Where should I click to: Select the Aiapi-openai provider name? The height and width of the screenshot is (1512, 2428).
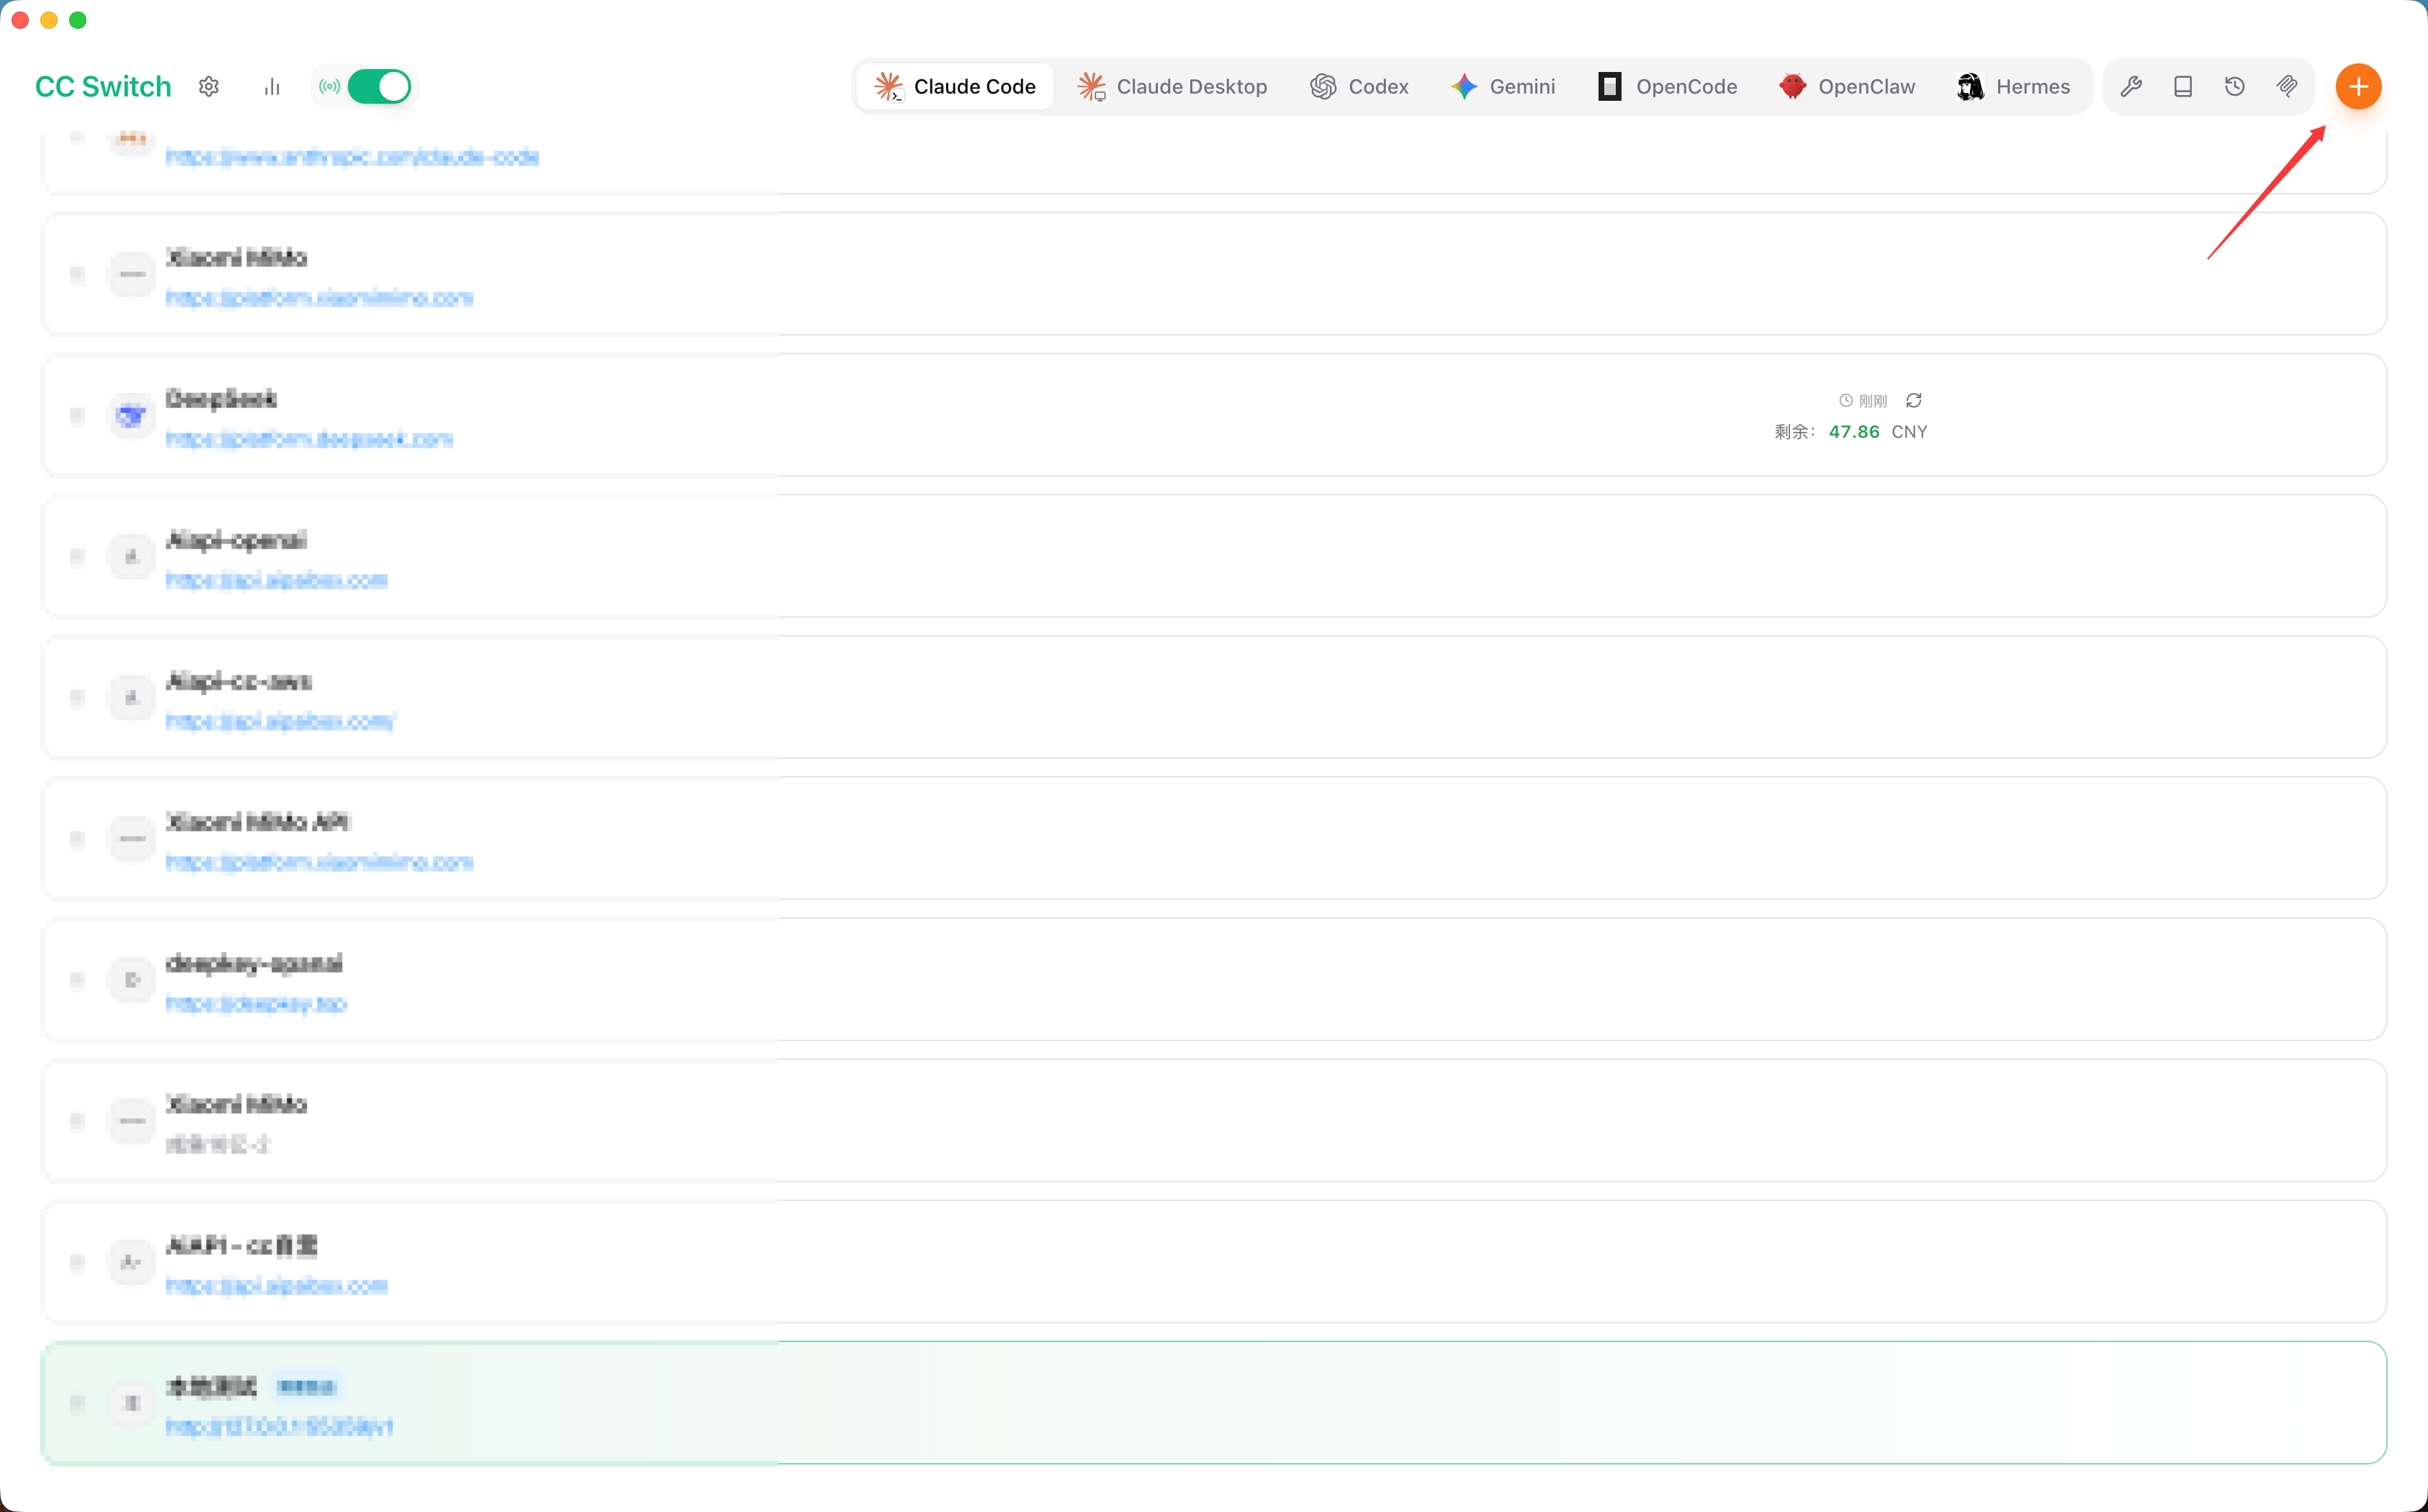(x=236, y=540)
